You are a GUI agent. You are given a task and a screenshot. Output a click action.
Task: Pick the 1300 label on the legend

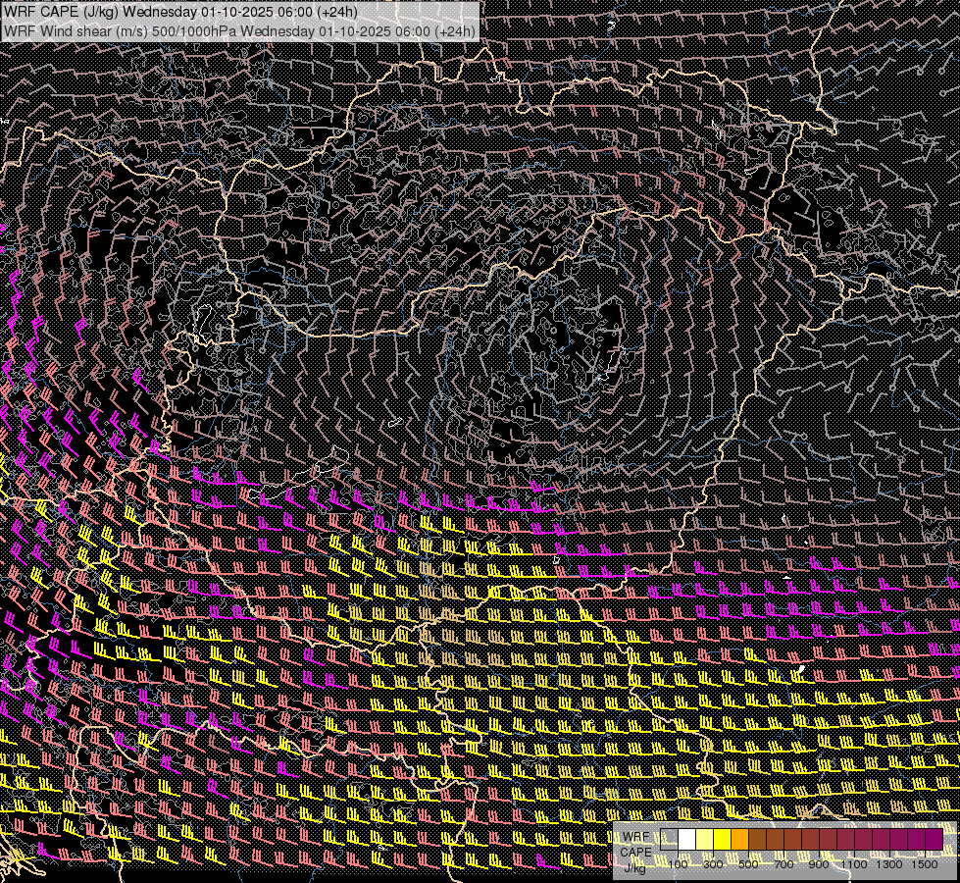click(889, 864)
